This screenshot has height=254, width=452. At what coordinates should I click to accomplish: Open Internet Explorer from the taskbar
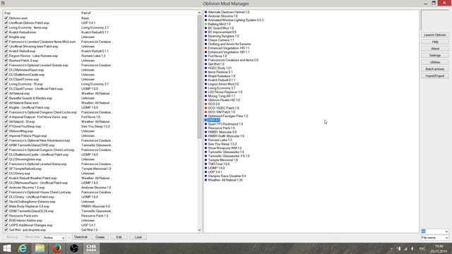(x=23, y=248)
